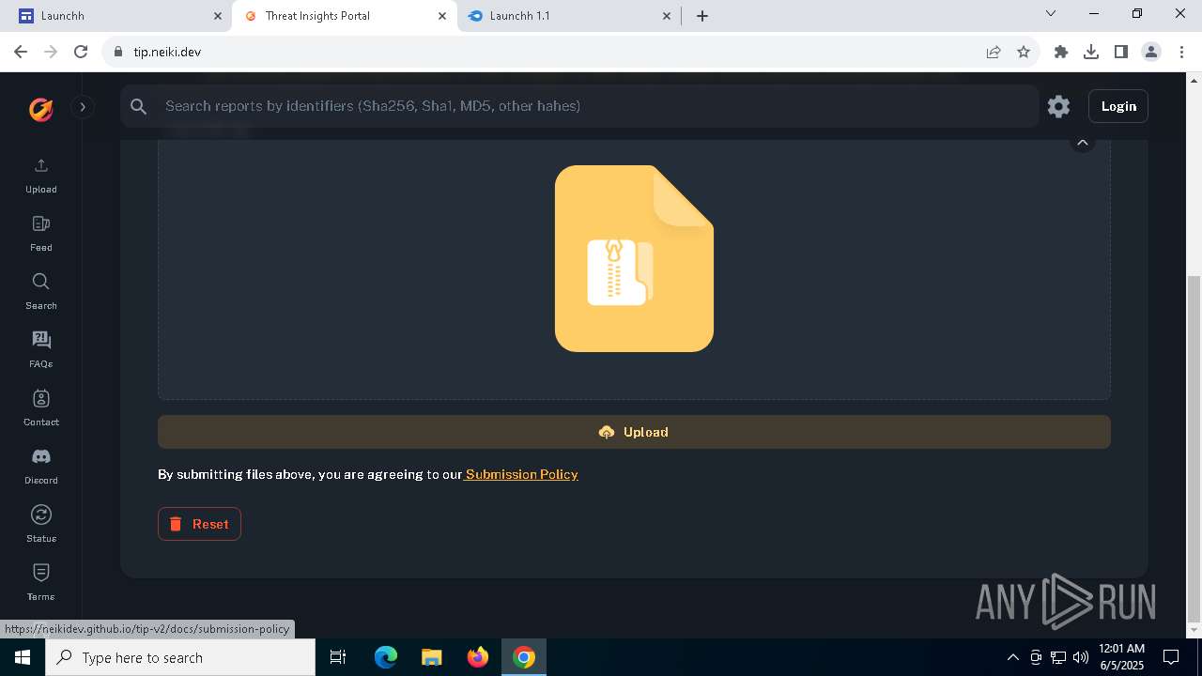Screen dimensions: 1202x676
Task: Focus the report identifier search field
Action: coord(579,106)
